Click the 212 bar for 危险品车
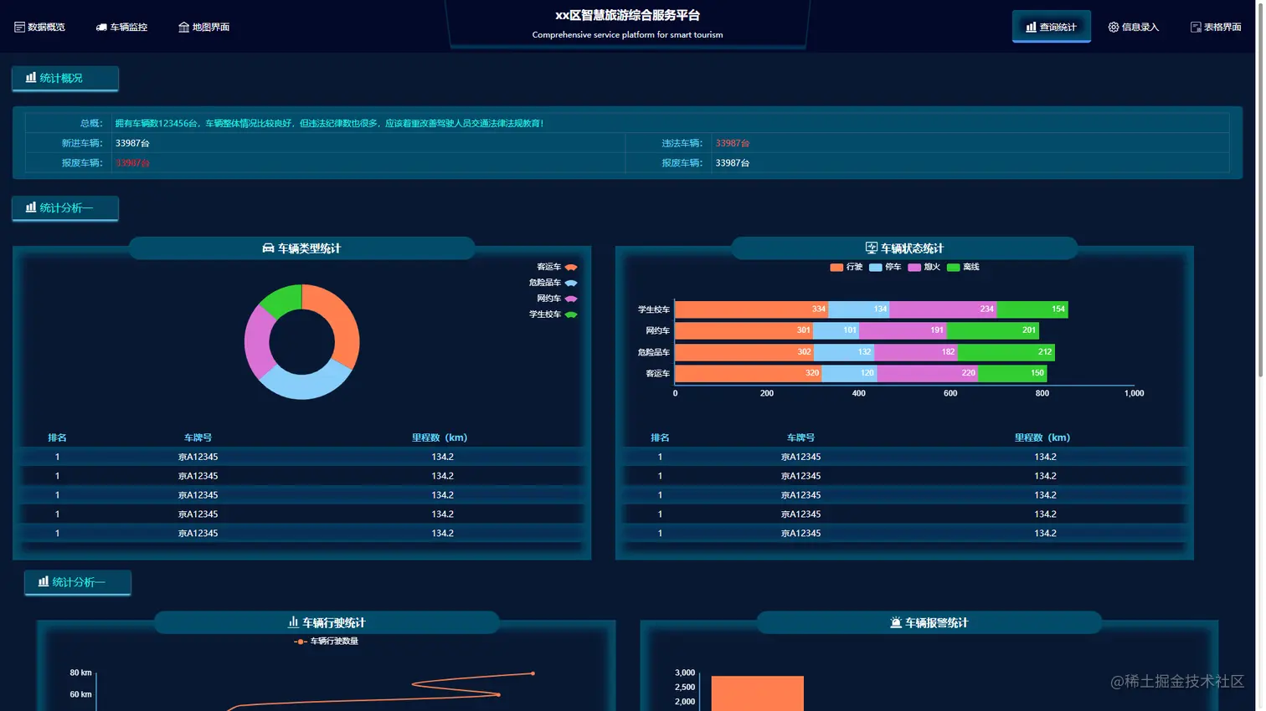 [x=1006, y=352]
